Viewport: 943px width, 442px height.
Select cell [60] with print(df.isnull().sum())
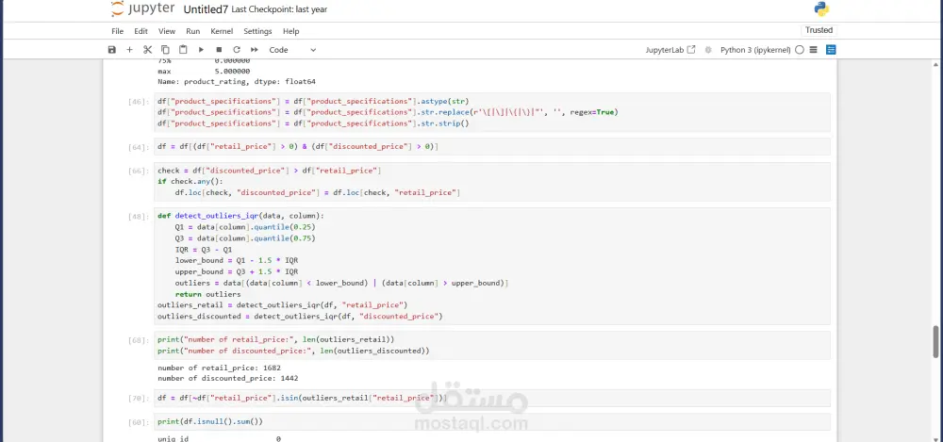(492, 421)
